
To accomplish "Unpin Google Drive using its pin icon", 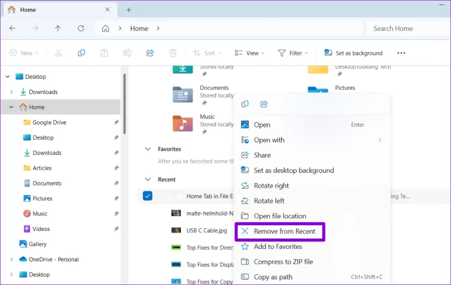I will pyautogui.click(x=116, y=122).
